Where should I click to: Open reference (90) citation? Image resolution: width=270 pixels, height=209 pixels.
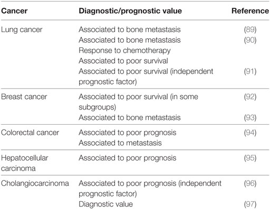[250, 40]
